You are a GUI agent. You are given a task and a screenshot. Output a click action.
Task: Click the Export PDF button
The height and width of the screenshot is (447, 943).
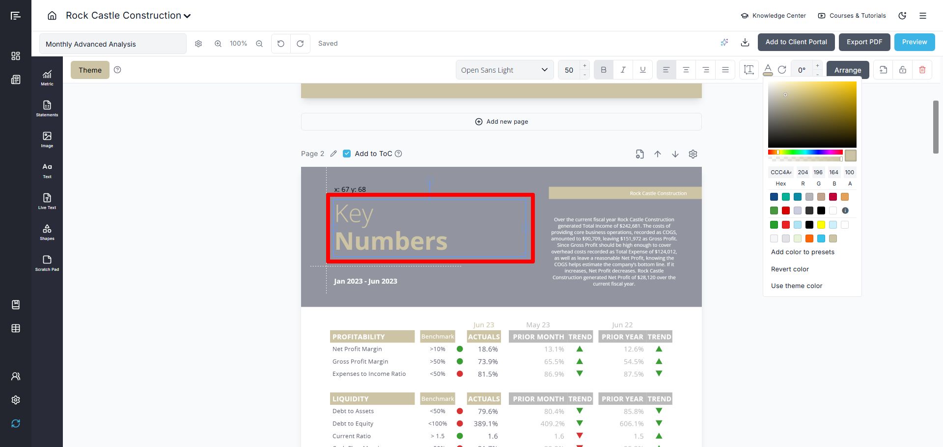click(x=864, y=42)
